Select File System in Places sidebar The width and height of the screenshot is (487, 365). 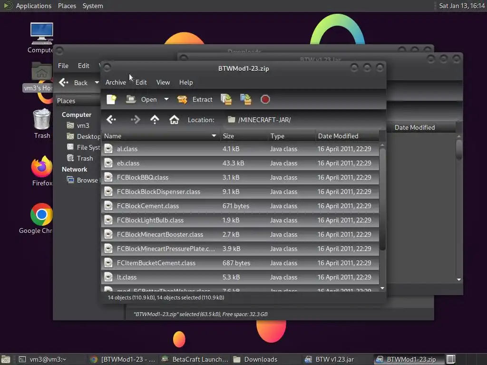pyautogui.click(x=84, y=147)
